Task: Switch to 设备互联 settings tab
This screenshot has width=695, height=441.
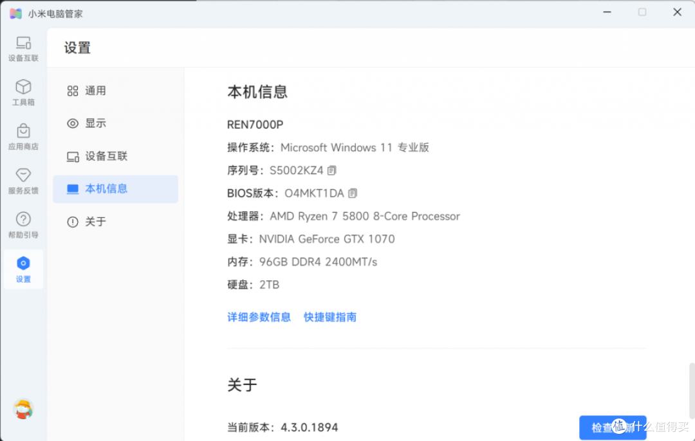Action: 115,156
